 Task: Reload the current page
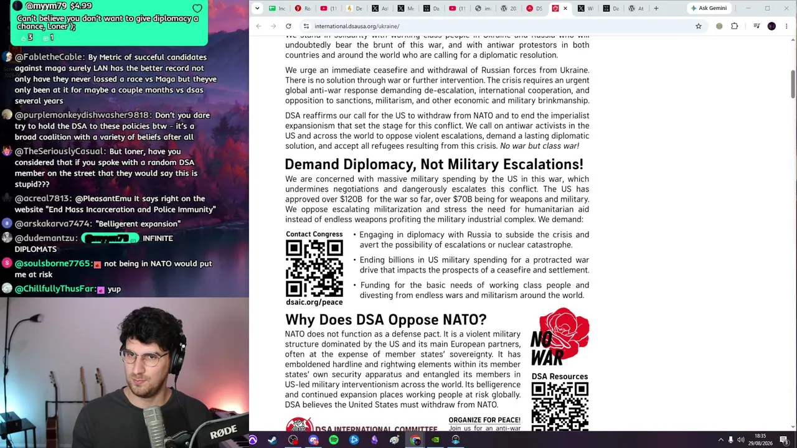[x=288, y=26]
